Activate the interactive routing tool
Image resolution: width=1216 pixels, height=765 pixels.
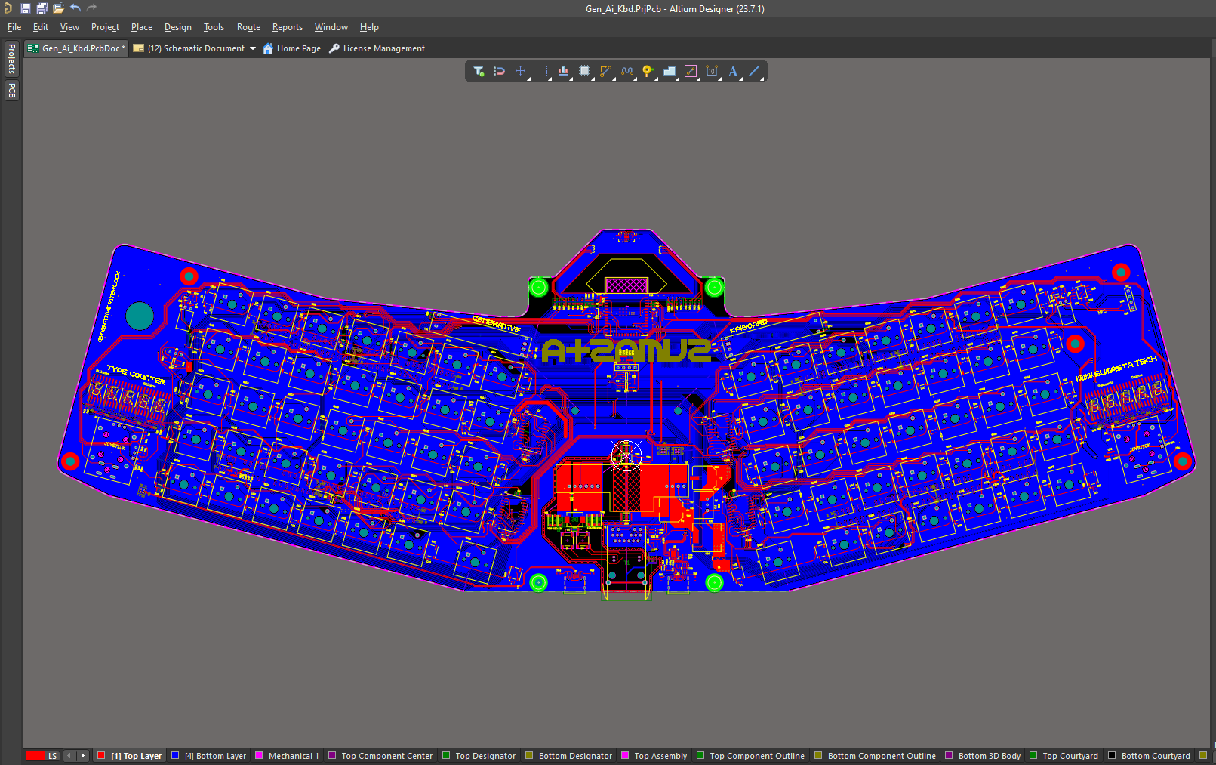click(x=605, y=71)
